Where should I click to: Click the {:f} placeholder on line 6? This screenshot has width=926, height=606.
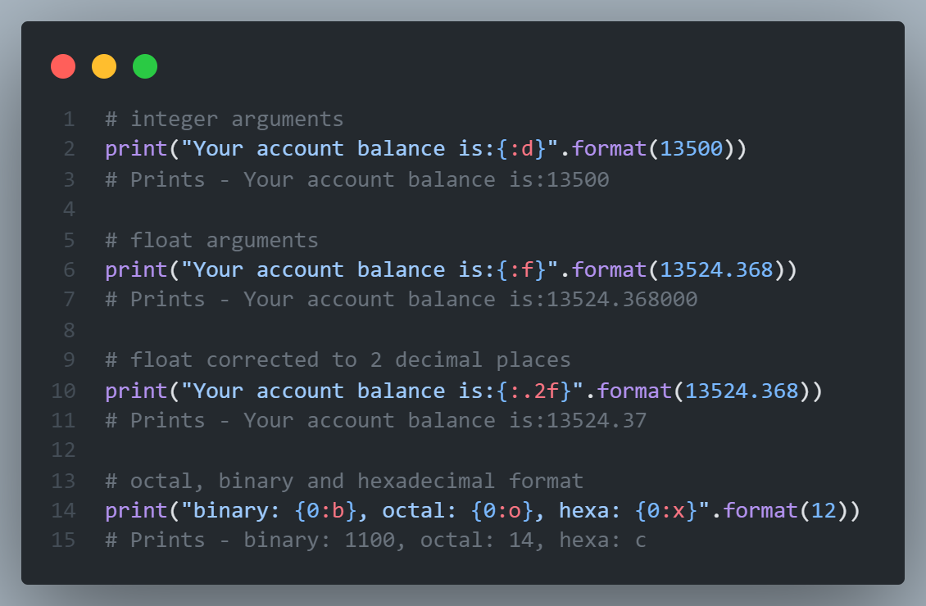click(521, 270)
